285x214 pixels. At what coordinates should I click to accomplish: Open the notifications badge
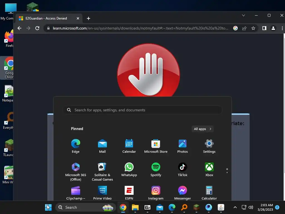pos(277,207)
